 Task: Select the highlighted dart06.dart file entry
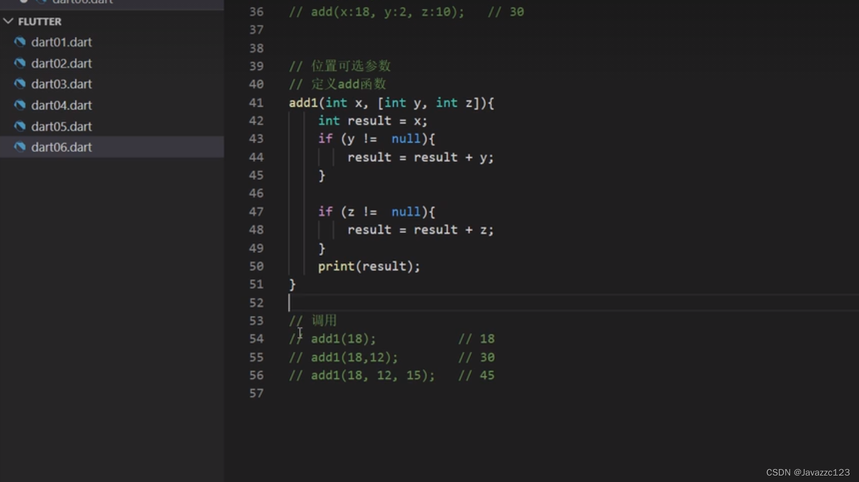(x=61, y=147)
